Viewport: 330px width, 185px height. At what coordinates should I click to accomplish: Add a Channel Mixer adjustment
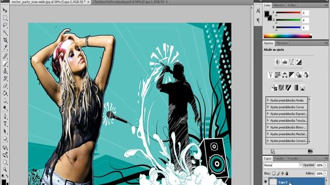pyautogui.click(x=306, y=75)
